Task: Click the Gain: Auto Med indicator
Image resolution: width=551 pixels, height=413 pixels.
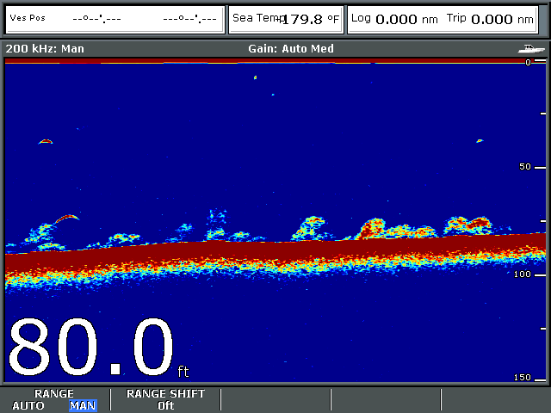Action: pos(290,49)
